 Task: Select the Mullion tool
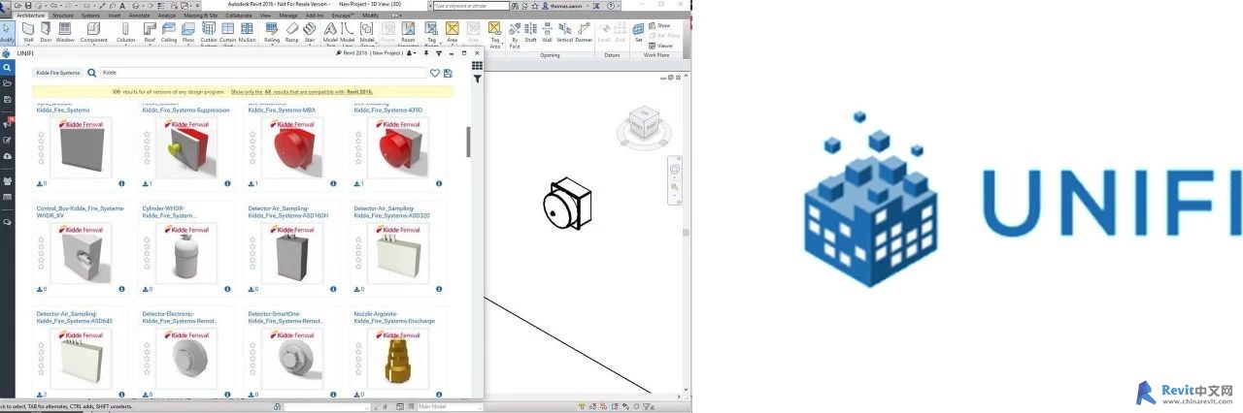tap(247, 33)
